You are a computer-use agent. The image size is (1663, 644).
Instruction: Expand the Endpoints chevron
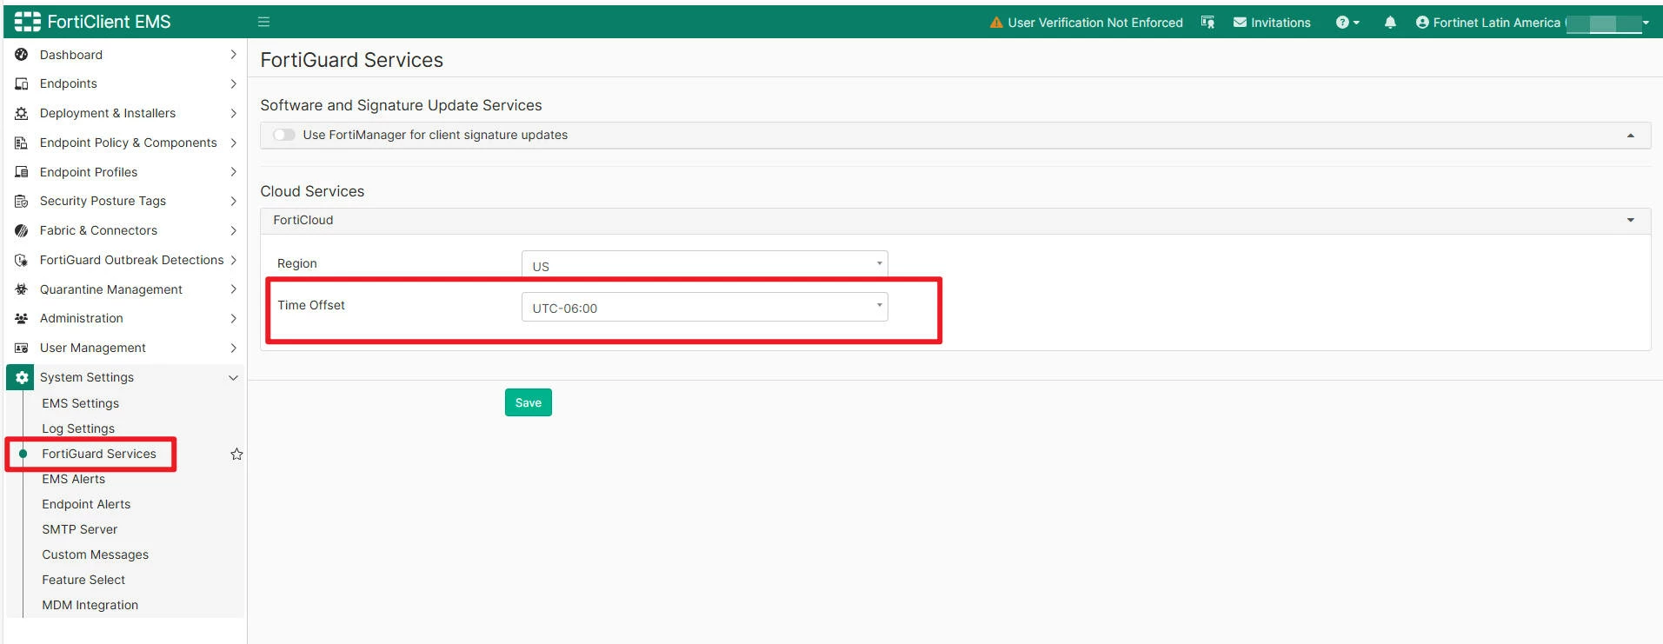(x=233, y=84)
